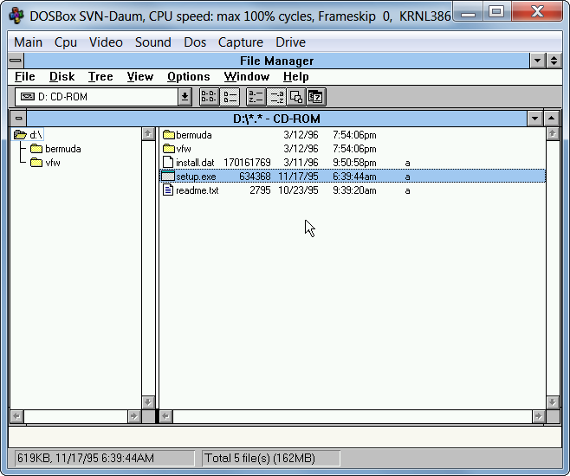570x476 pixels.
Task: Open the Disk menu
Action: pyautogui.click(x=62, y=77)
